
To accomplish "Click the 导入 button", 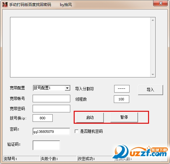I will [x=150, y=90].
